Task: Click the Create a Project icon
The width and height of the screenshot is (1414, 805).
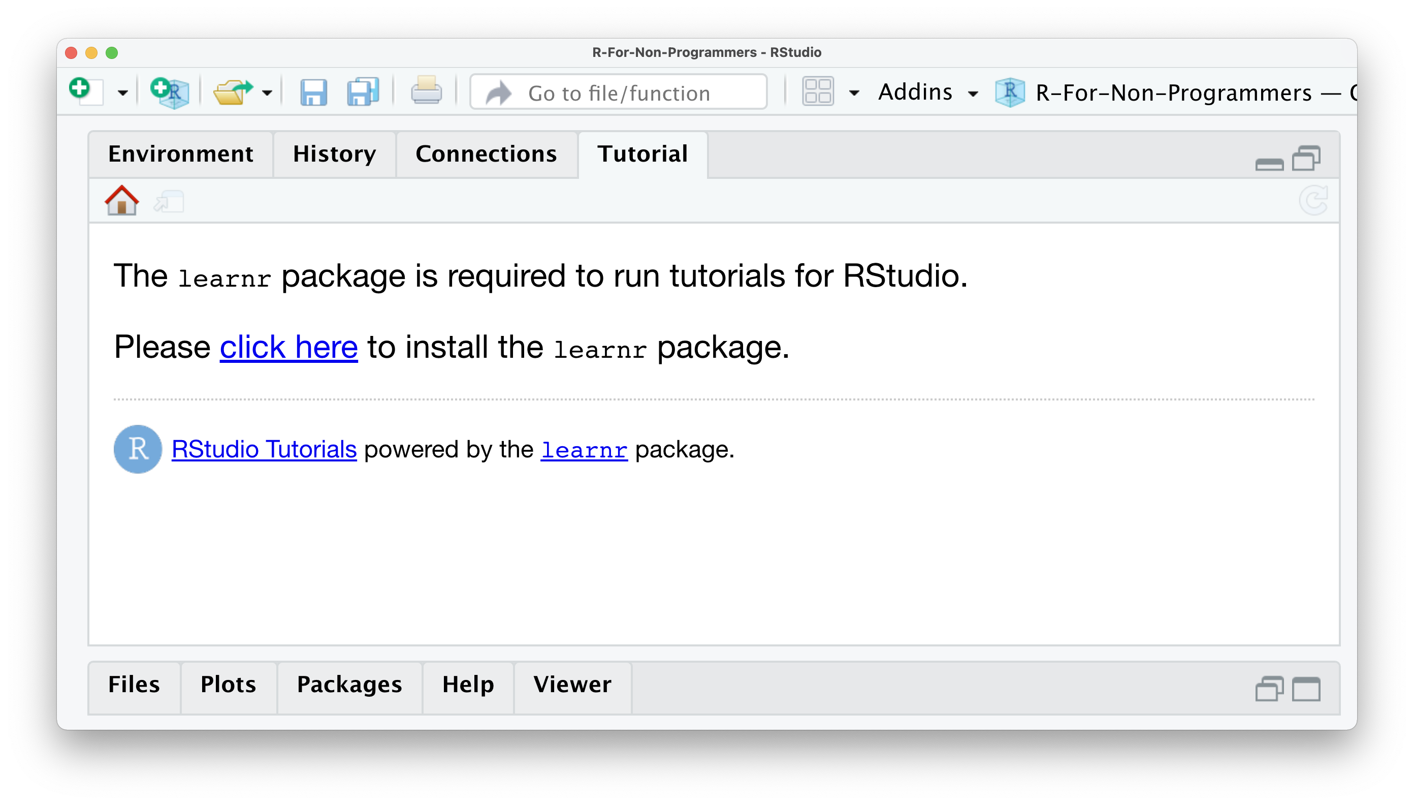Action: (170, 92)
